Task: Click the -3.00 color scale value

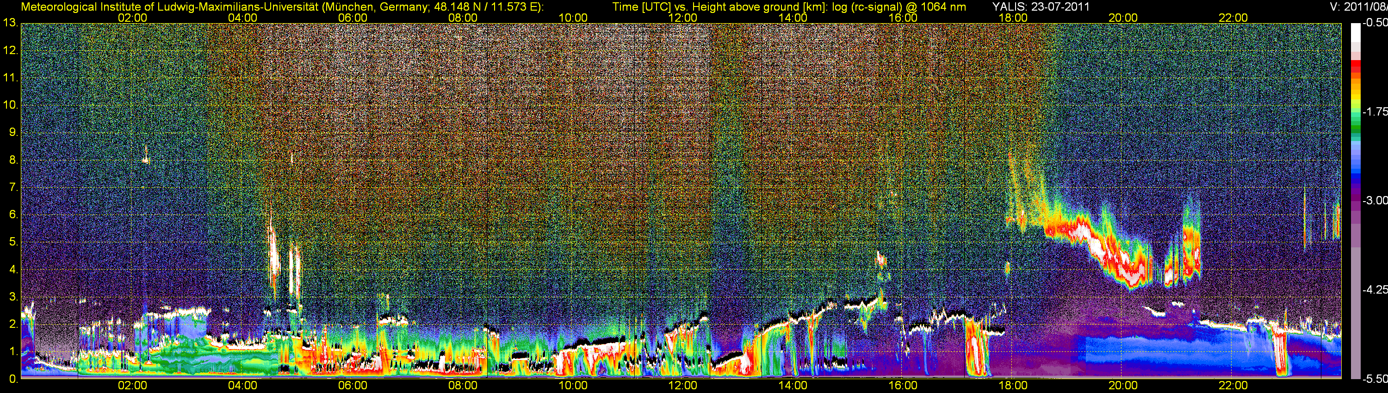Action: 1375,201
